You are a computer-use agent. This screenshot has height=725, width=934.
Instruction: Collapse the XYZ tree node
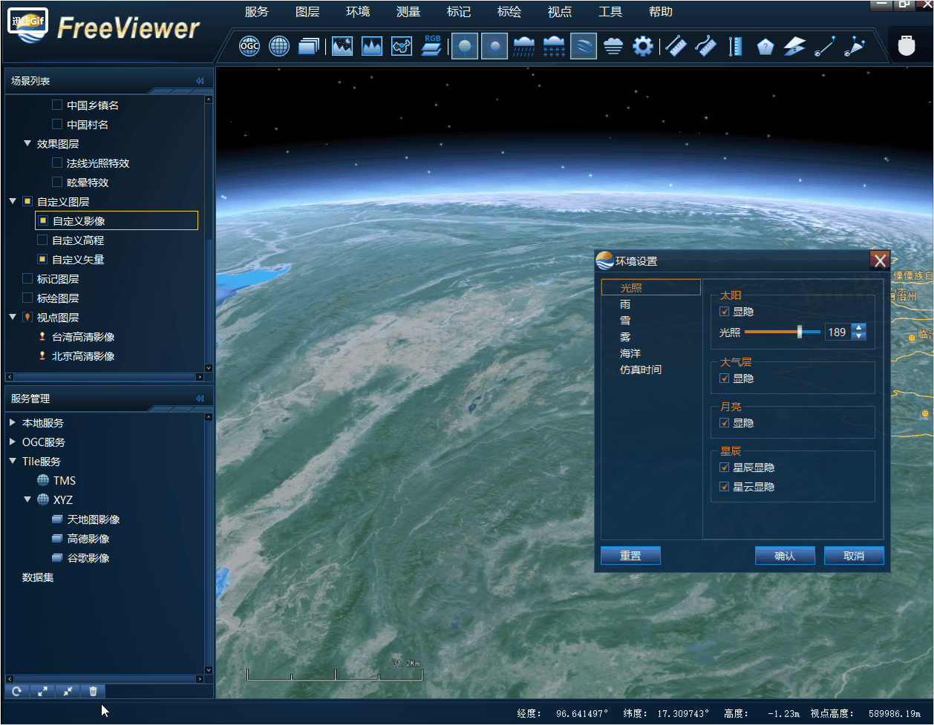(x=27, y=500)
